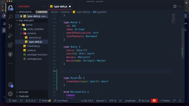Click typeDefs breadcrumb symbol

click(100, 12)
